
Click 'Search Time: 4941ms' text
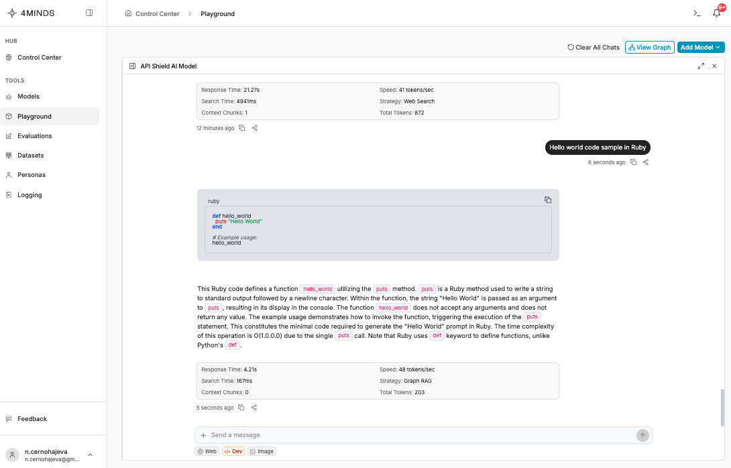click(229, 101)
